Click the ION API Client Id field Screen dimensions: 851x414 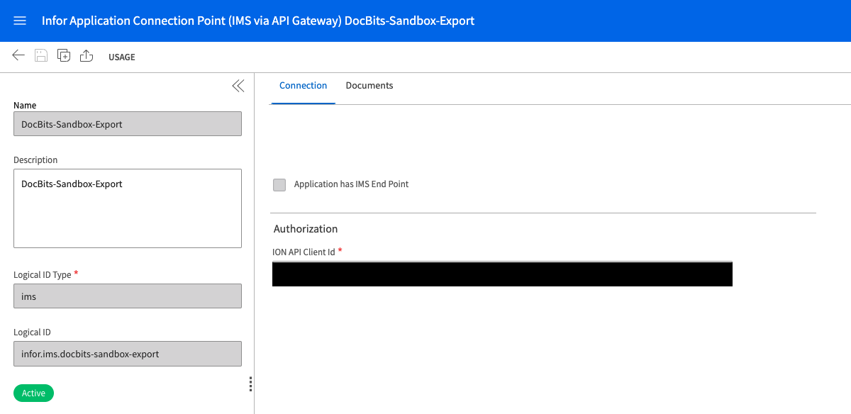(x=502, y=274)
